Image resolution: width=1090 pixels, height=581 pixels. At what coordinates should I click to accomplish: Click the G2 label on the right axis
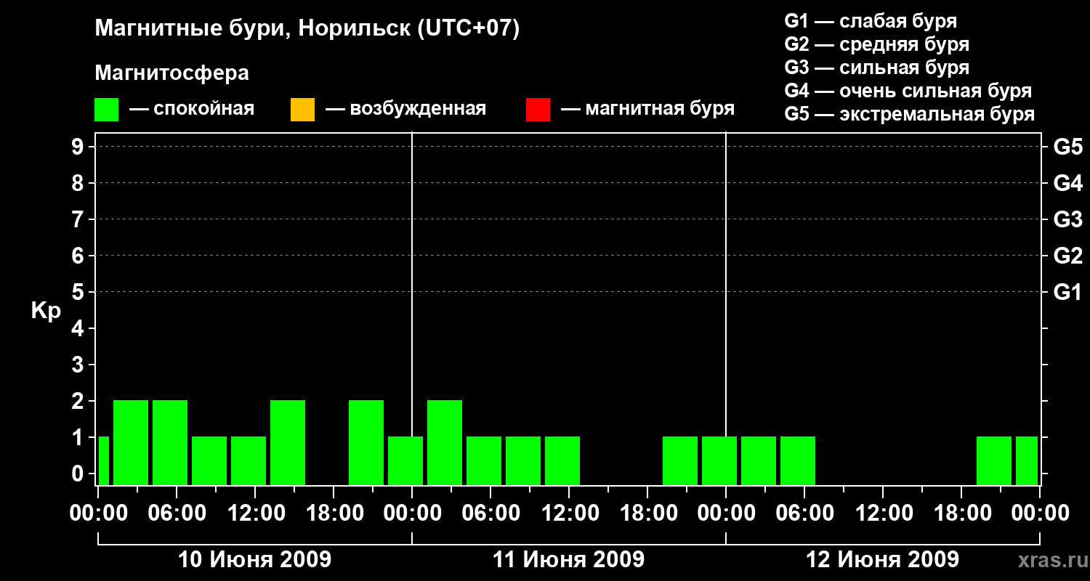pyautogui.click(x=1068, y=256)
